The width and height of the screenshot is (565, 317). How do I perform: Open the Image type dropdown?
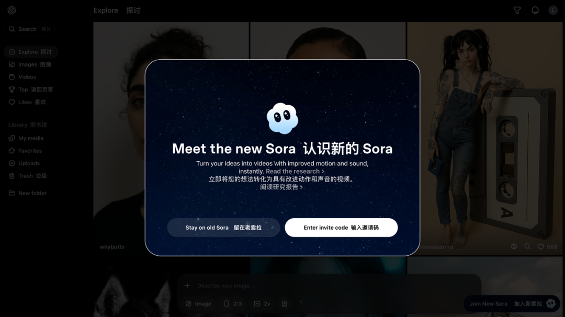pos(198,304)
